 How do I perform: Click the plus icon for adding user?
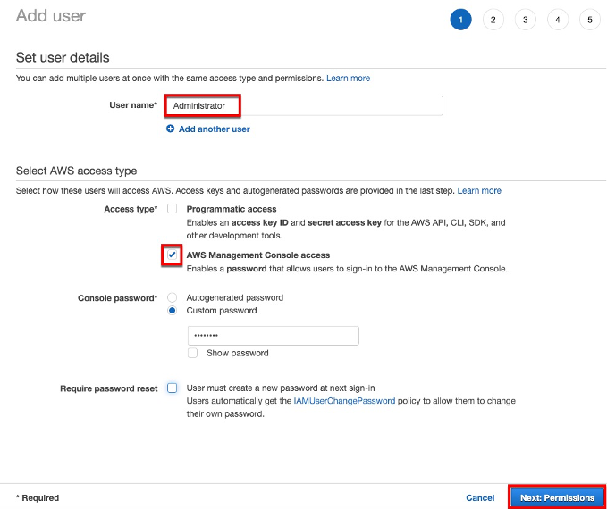[x=171, y=129]
